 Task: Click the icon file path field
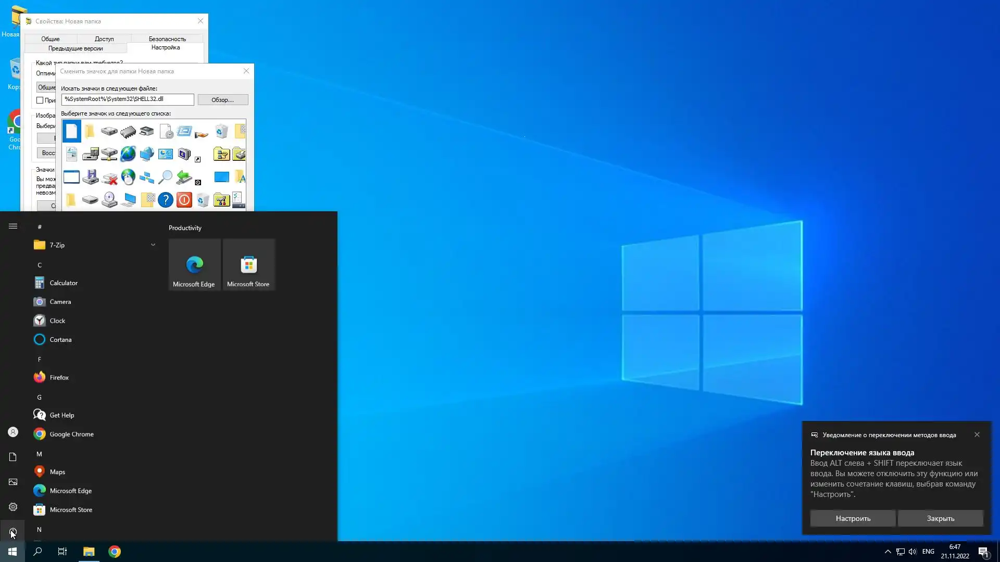[x=127, y=99]
